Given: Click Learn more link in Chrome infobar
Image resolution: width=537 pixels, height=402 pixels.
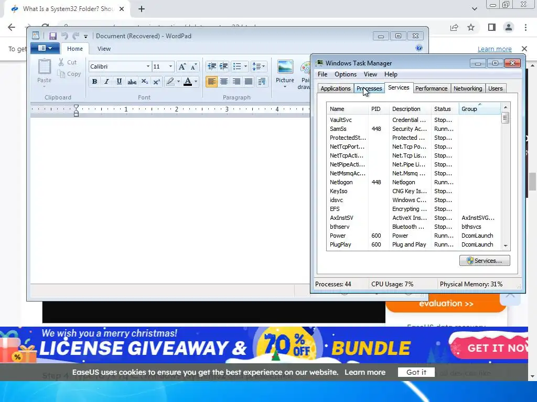Looking at the screenshot, I should tap(495, 49).
